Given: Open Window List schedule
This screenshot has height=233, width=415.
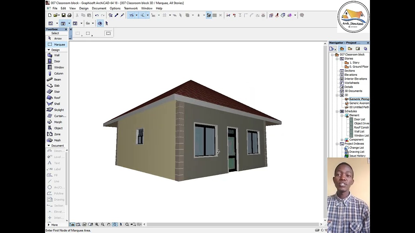Looking at the screenshot, I should (359, 136).
